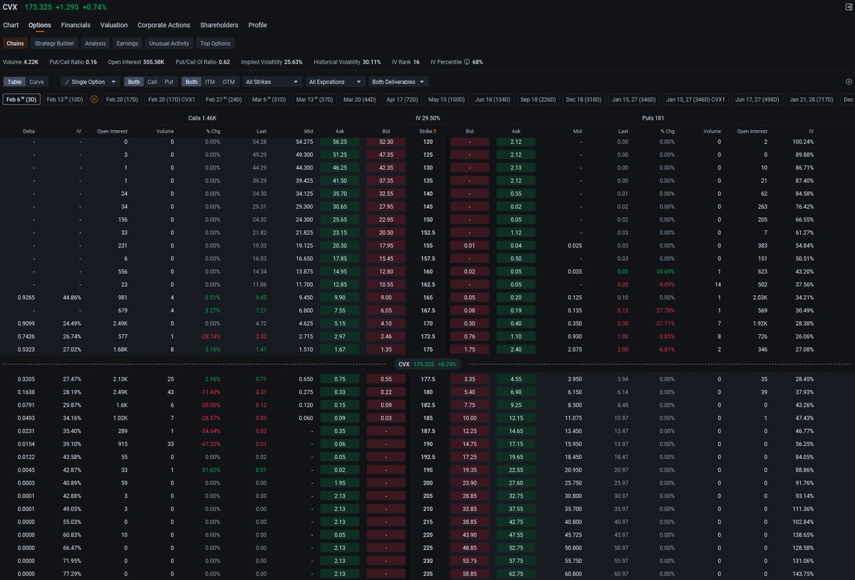This screenshot has width=855, height=580.
Task: Open the Chart tab
Action: [11, 25]
